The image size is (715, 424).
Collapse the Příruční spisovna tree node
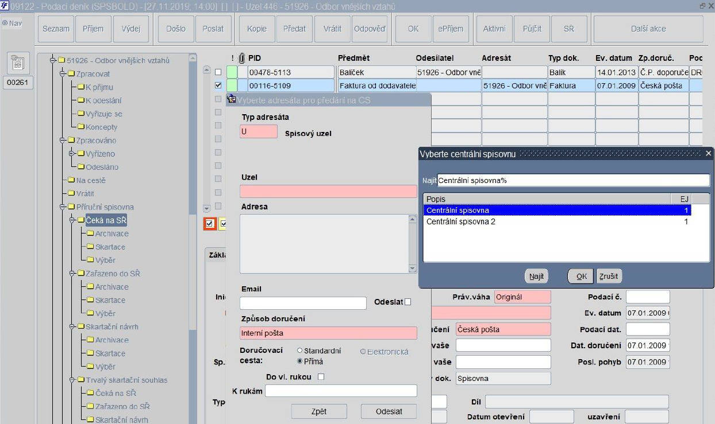click(x=62, y=207)
